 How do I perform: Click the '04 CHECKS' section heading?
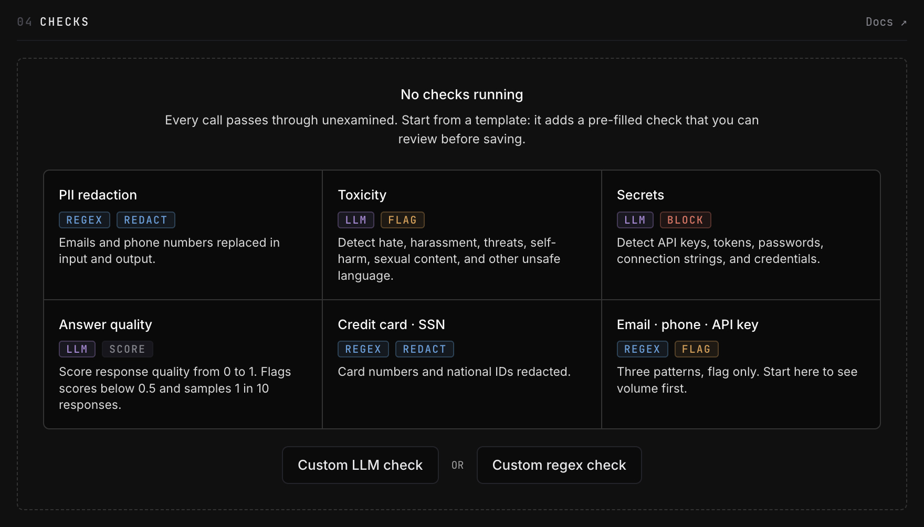point(53,22)
